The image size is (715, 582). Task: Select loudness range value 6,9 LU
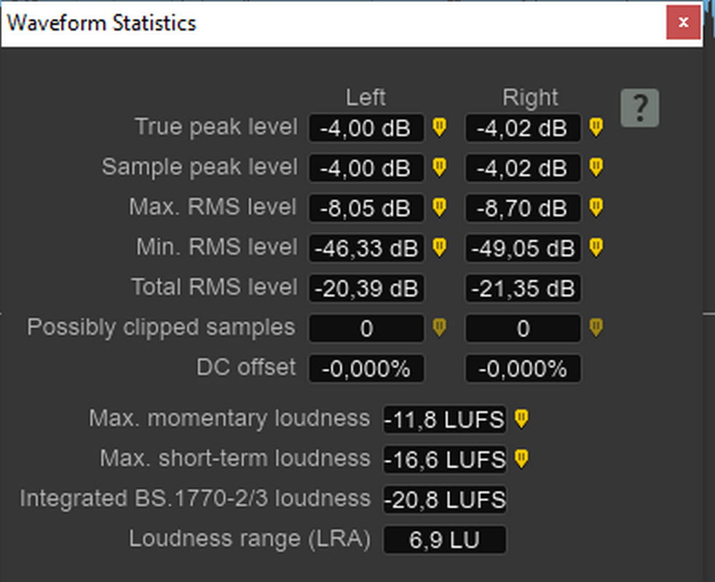pos(445,540)
